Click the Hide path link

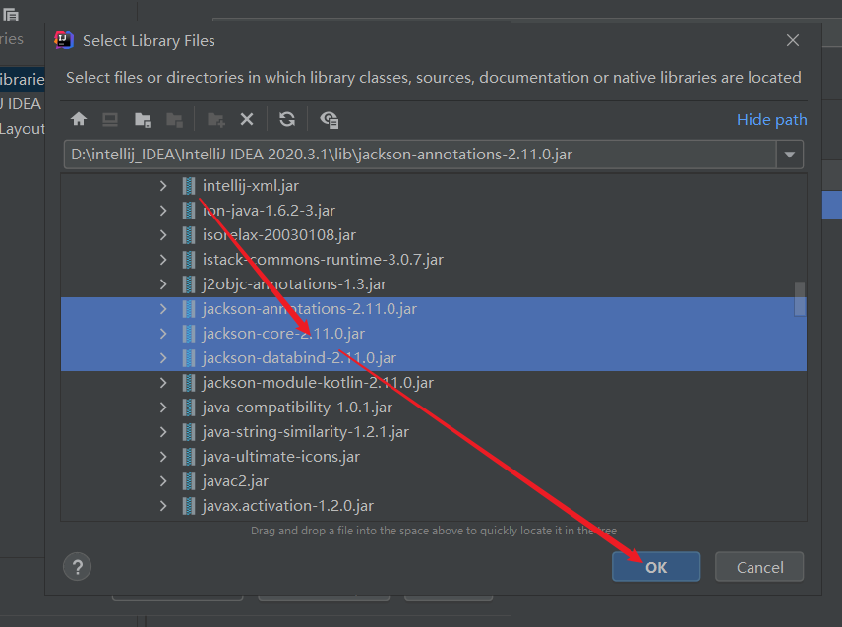(771, 119)
